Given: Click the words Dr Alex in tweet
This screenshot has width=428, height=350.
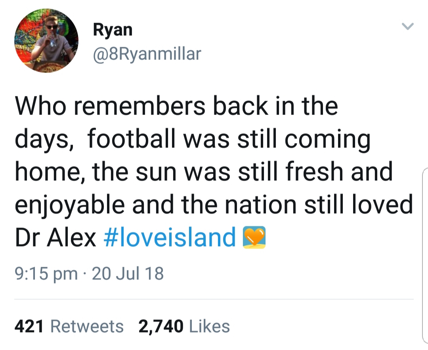Looking at the screenshot, I should [55, 237].
